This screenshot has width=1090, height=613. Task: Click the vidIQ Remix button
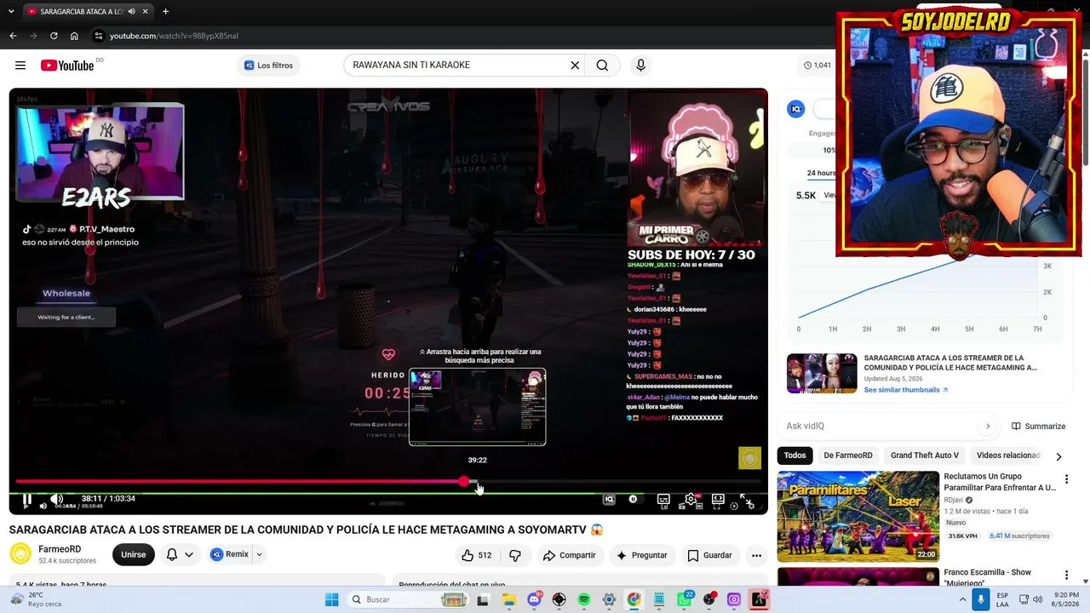click(230, 554)
